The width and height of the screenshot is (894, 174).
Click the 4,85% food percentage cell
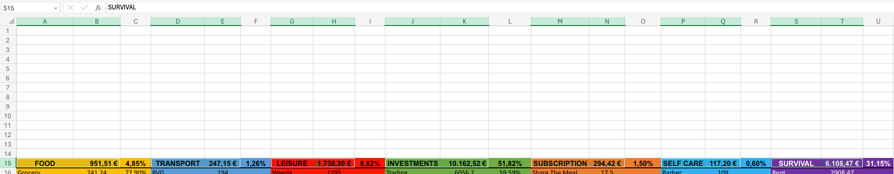pyautogui.click(x=136, y=163)
